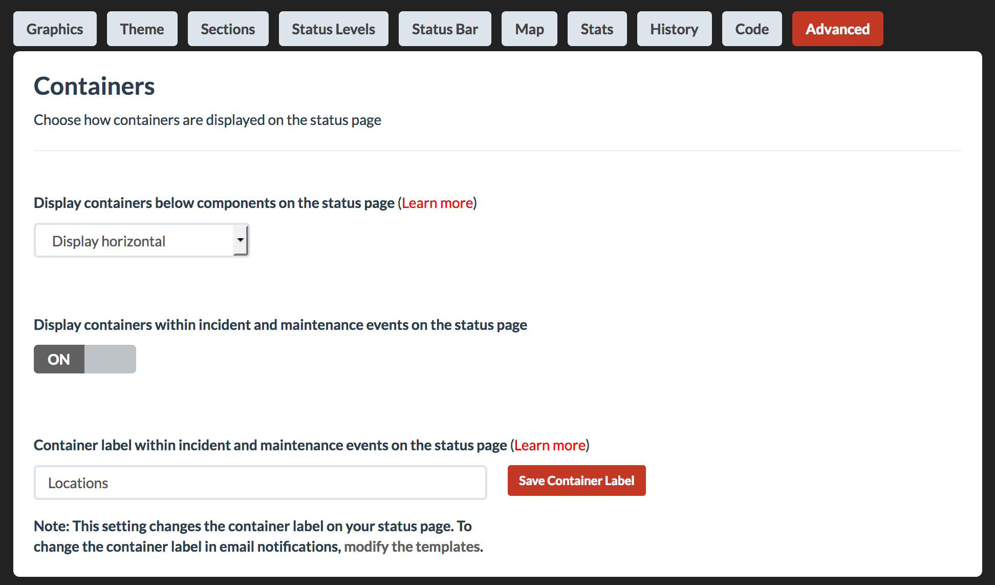Open the Status Levels tab
The width and height of the screenshot is (995, 585).
(x=334, y=29)
